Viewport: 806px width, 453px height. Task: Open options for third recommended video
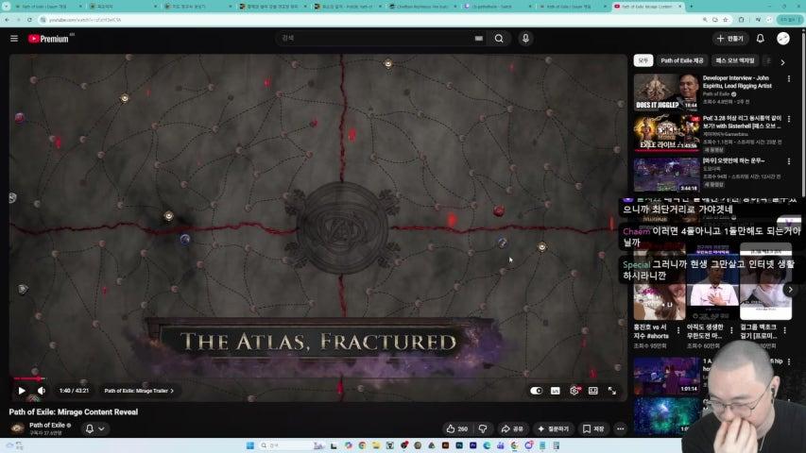pos(789,161)
